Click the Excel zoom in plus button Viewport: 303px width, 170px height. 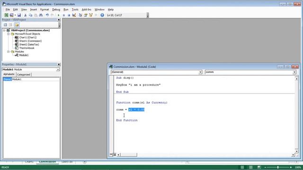(x=291, y=167)
